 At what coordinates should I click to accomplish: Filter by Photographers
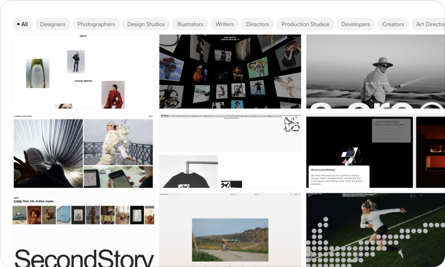pos(96,24)
